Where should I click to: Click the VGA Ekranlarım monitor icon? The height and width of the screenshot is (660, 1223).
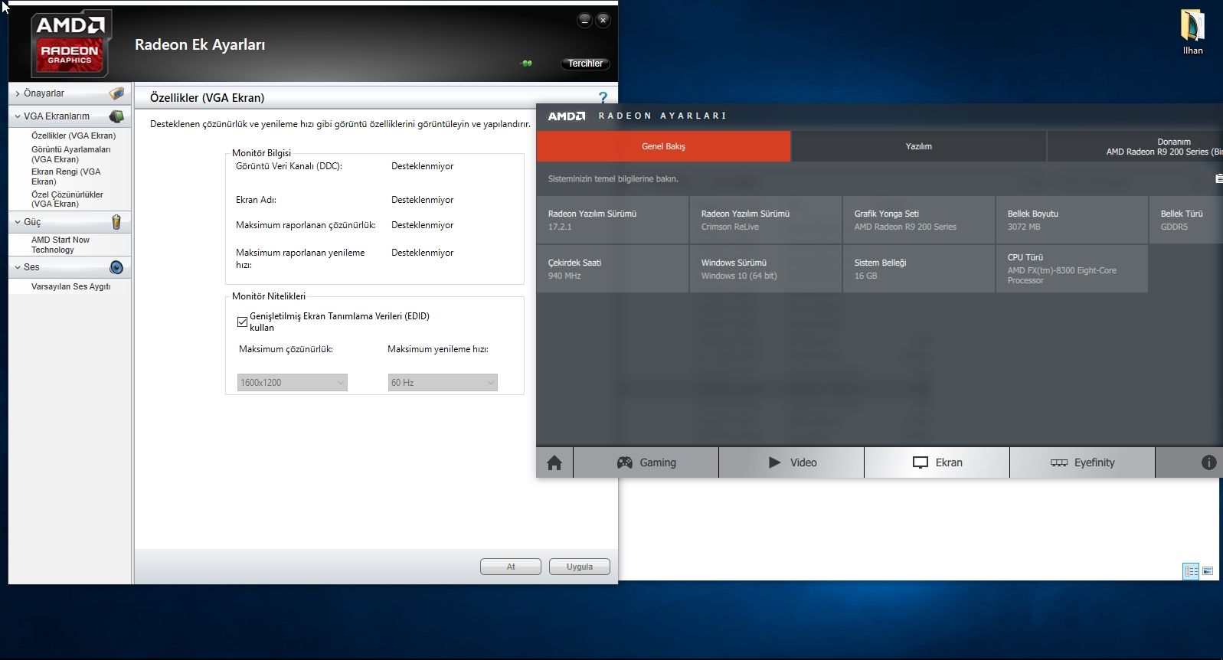click(116, 116)
